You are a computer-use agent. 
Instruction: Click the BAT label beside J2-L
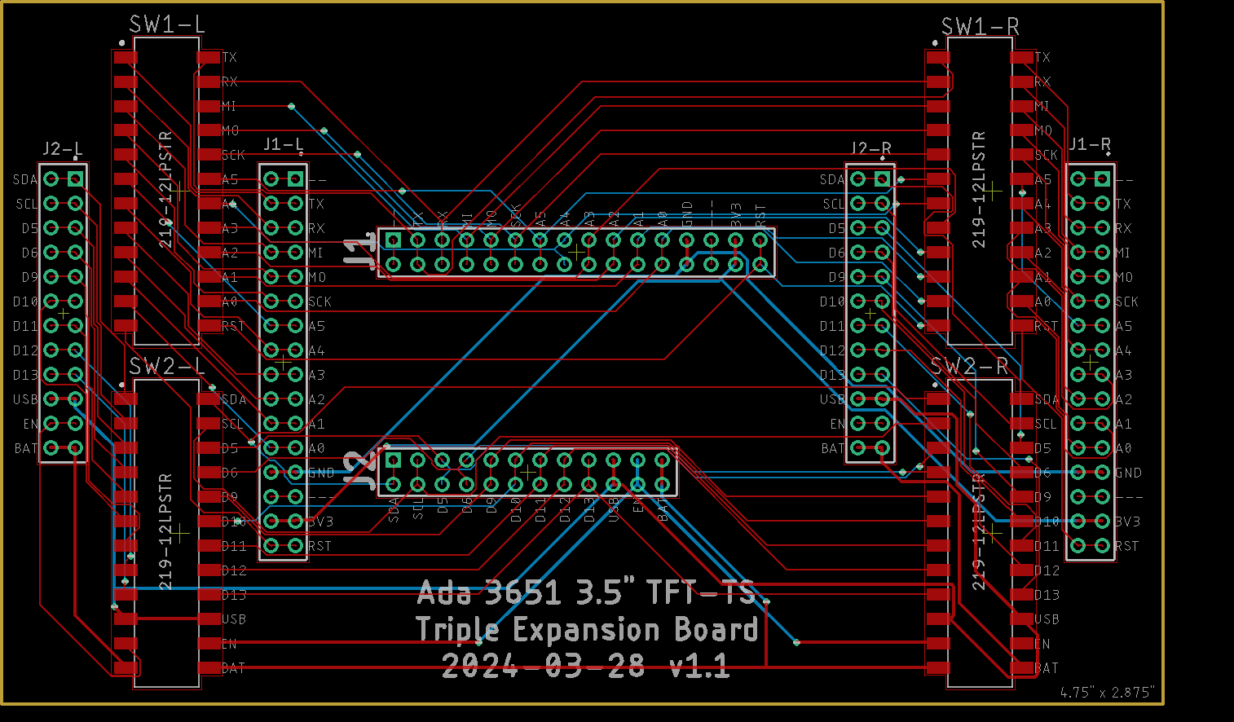pyautogui.click(x=26, y=448)
